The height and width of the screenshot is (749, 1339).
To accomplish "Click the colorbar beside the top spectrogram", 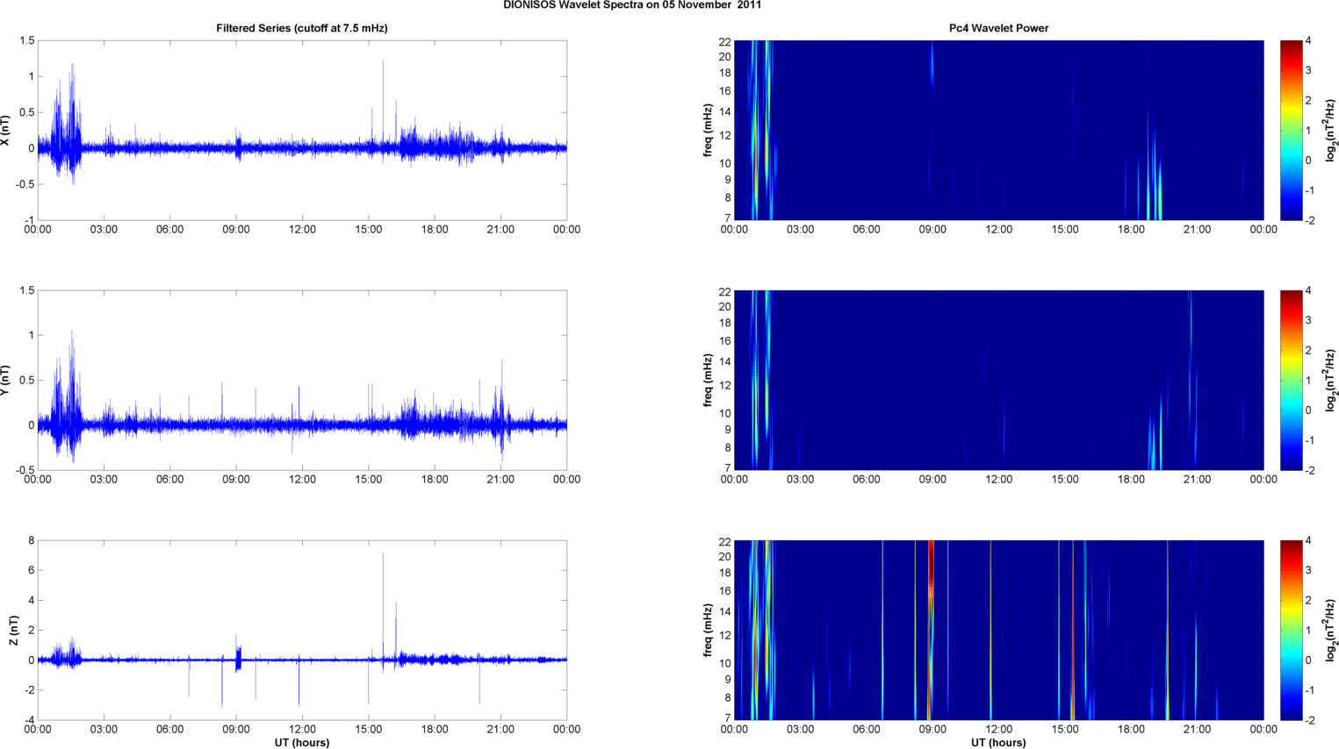I will coord(1292,130).
